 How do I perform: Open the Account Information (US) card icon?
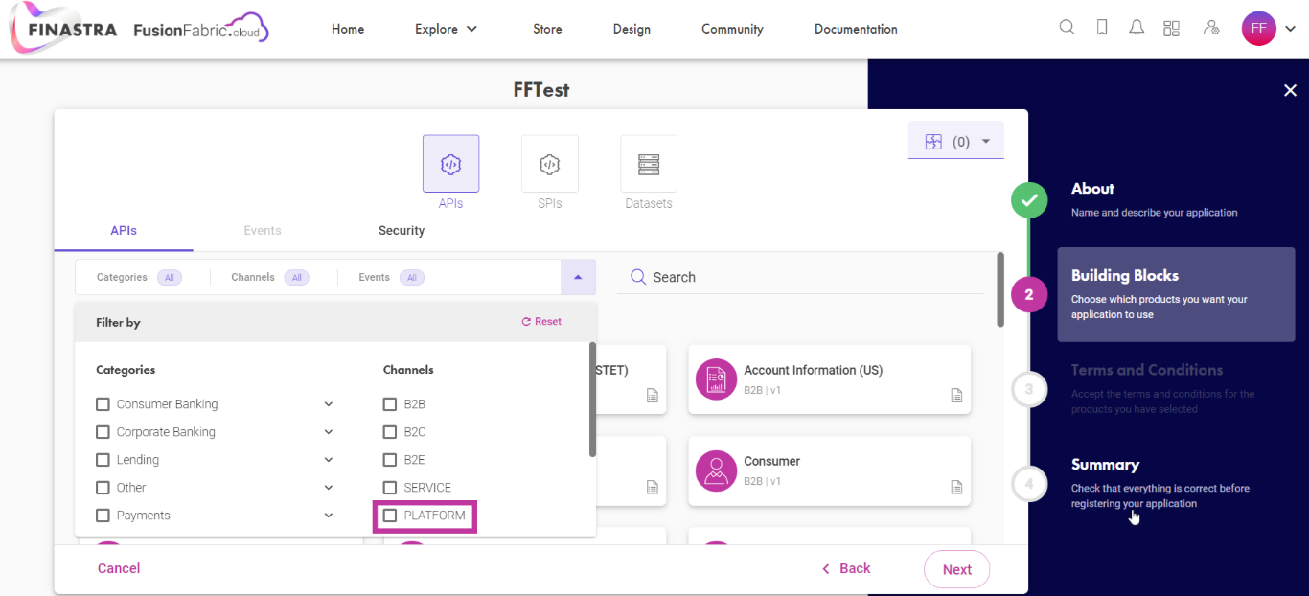point(716,379)
